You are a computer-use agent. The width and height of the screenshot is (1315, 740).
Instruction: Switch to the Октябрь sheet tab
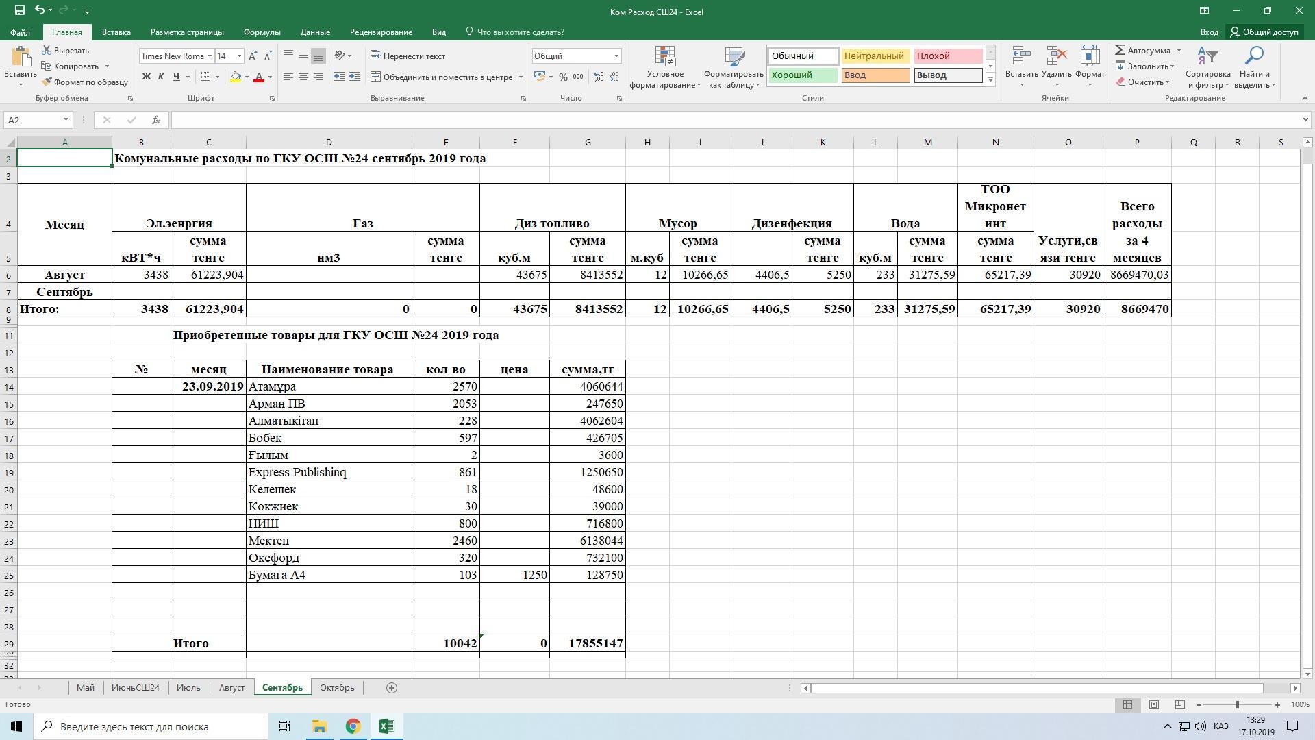point(337,688)
